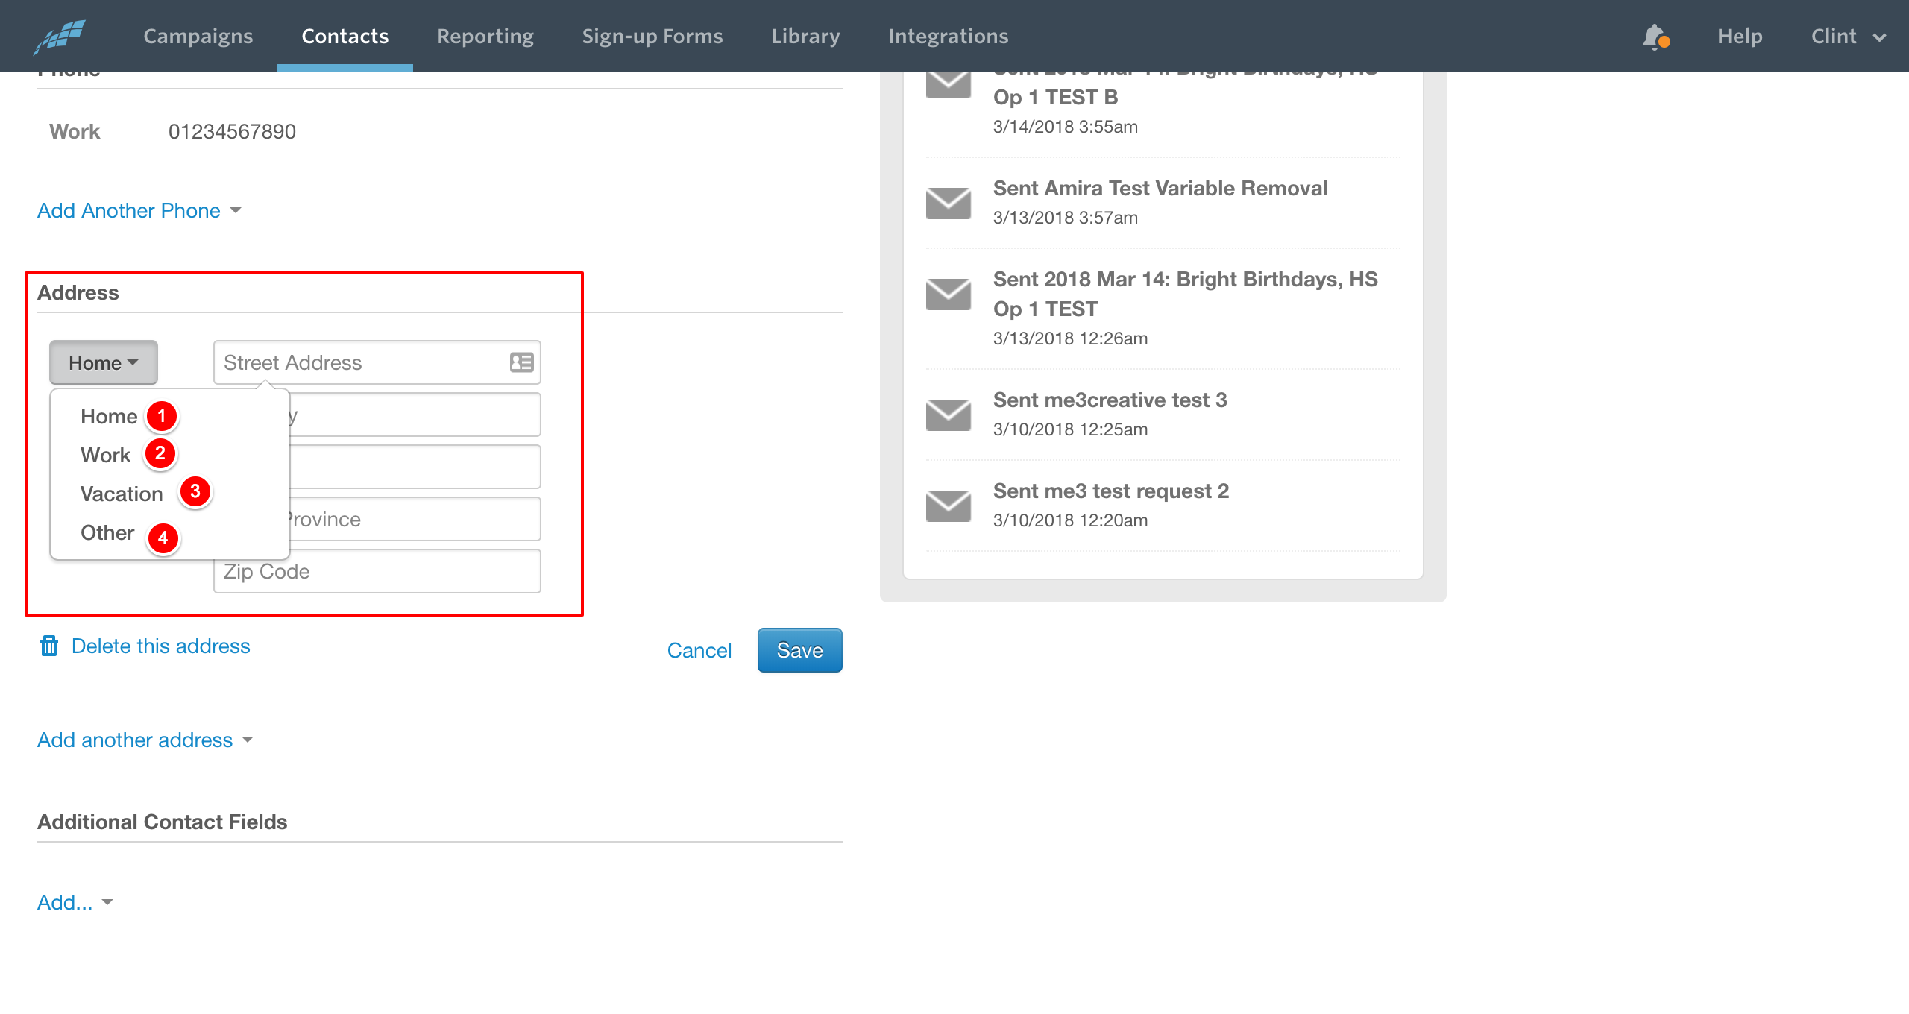Open the Add... additional fields dropdown
The height and width of the screenshot is (1014, 1909).
tap(75, 902)
